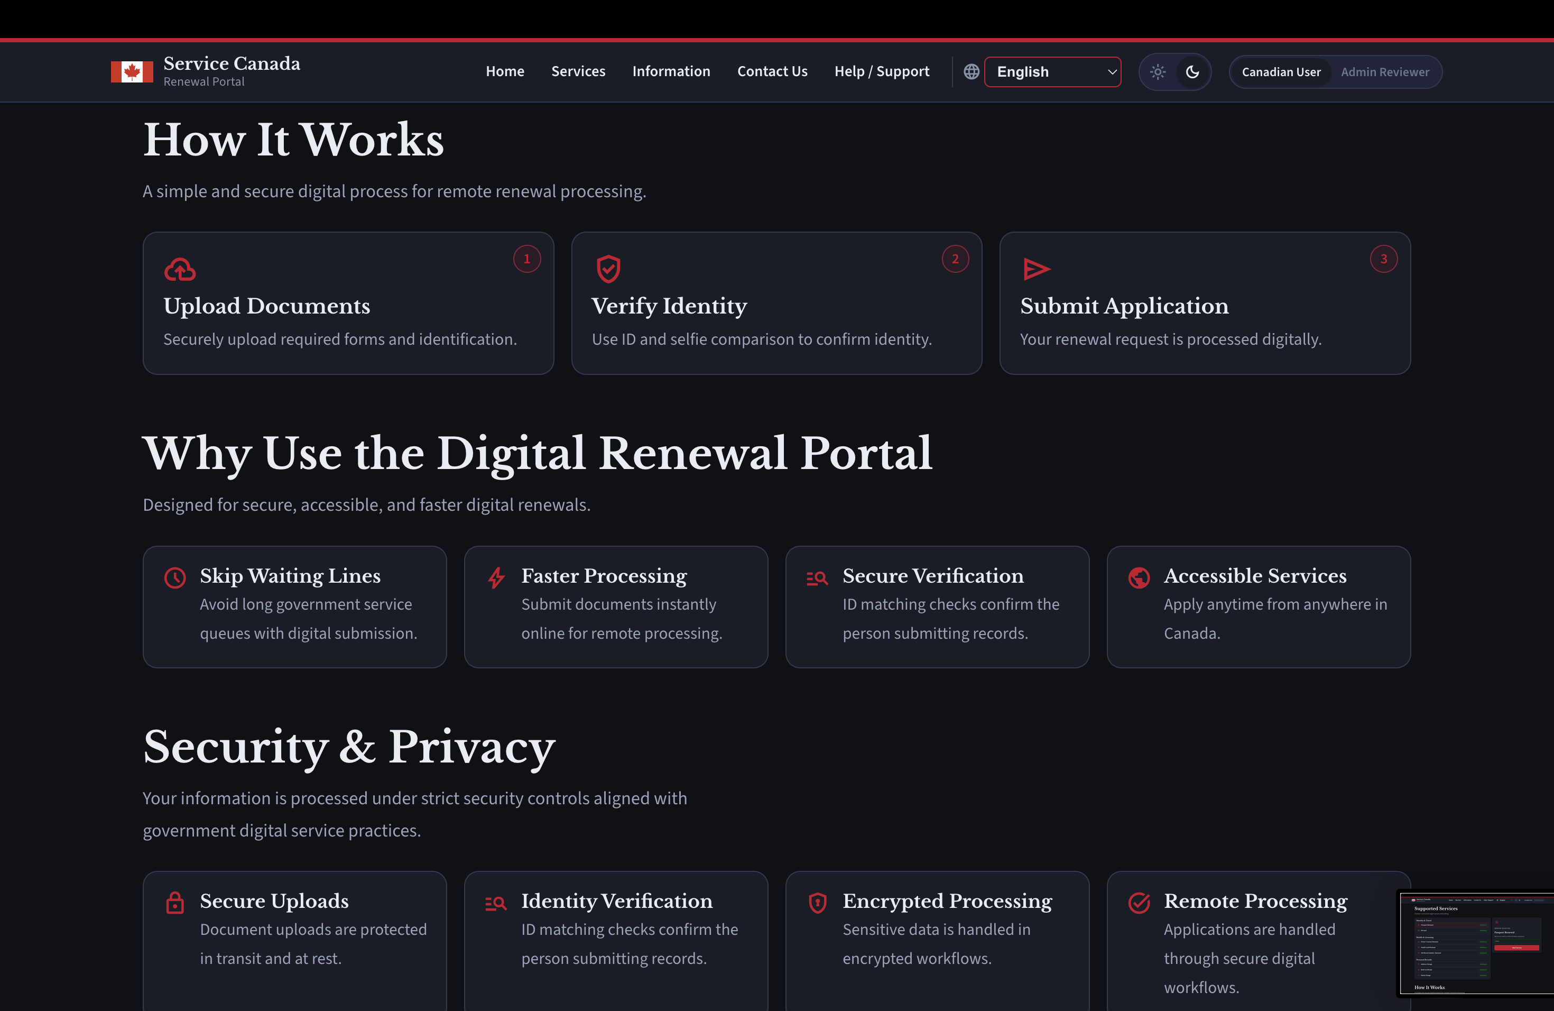Switch role to Admin Reviewer
The height and width of the screenshot is (1011, 1554).
(1384, 72)
